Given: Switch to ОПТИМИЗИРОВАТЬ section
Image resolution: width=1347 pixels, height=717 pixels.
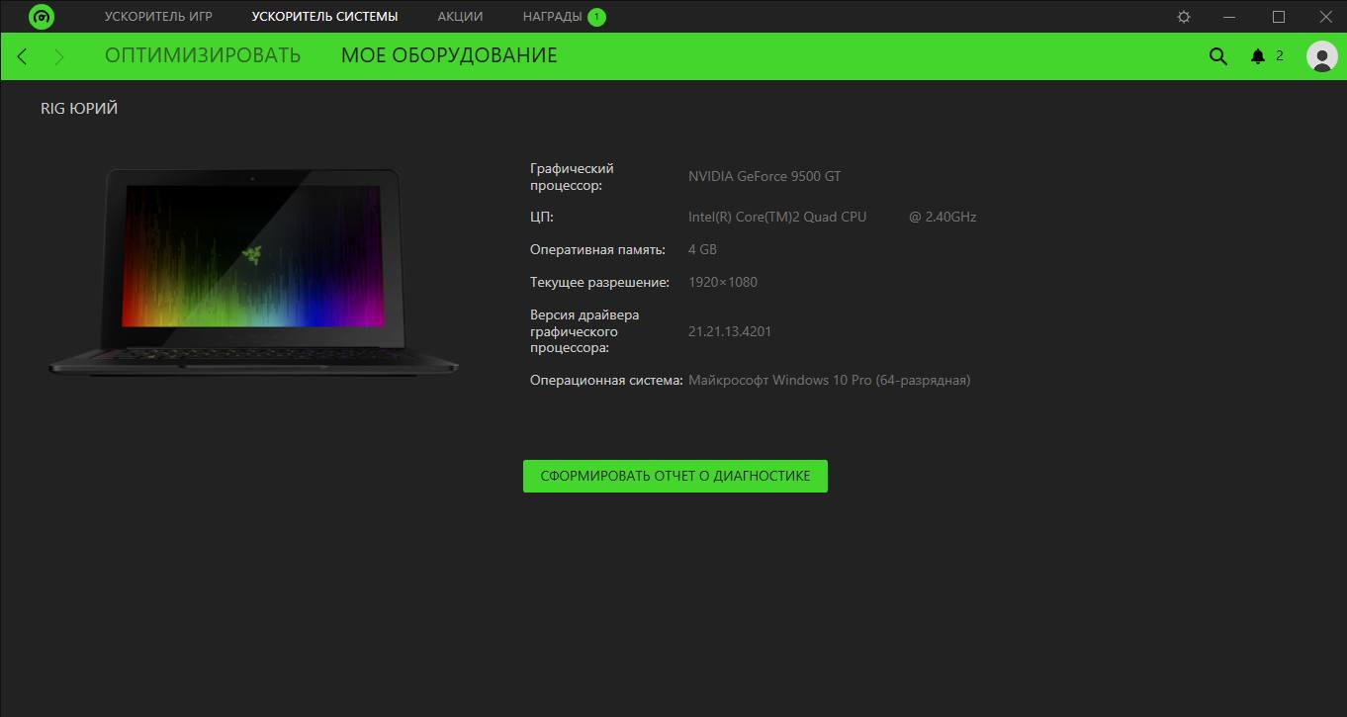Looking at the screenshot, I should tap(203, 55).
